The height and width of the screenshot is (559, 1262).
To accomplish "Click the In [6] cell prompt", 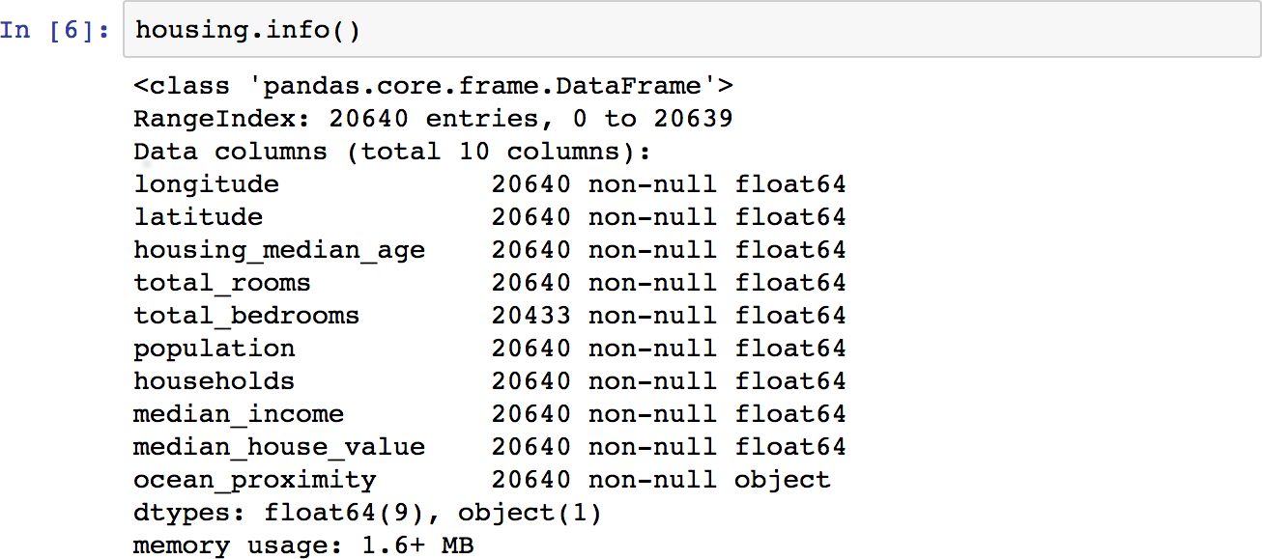I will (55, 30).
